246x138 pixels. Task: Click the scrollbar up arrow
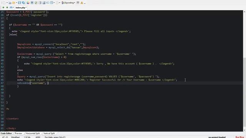(244, 12)
